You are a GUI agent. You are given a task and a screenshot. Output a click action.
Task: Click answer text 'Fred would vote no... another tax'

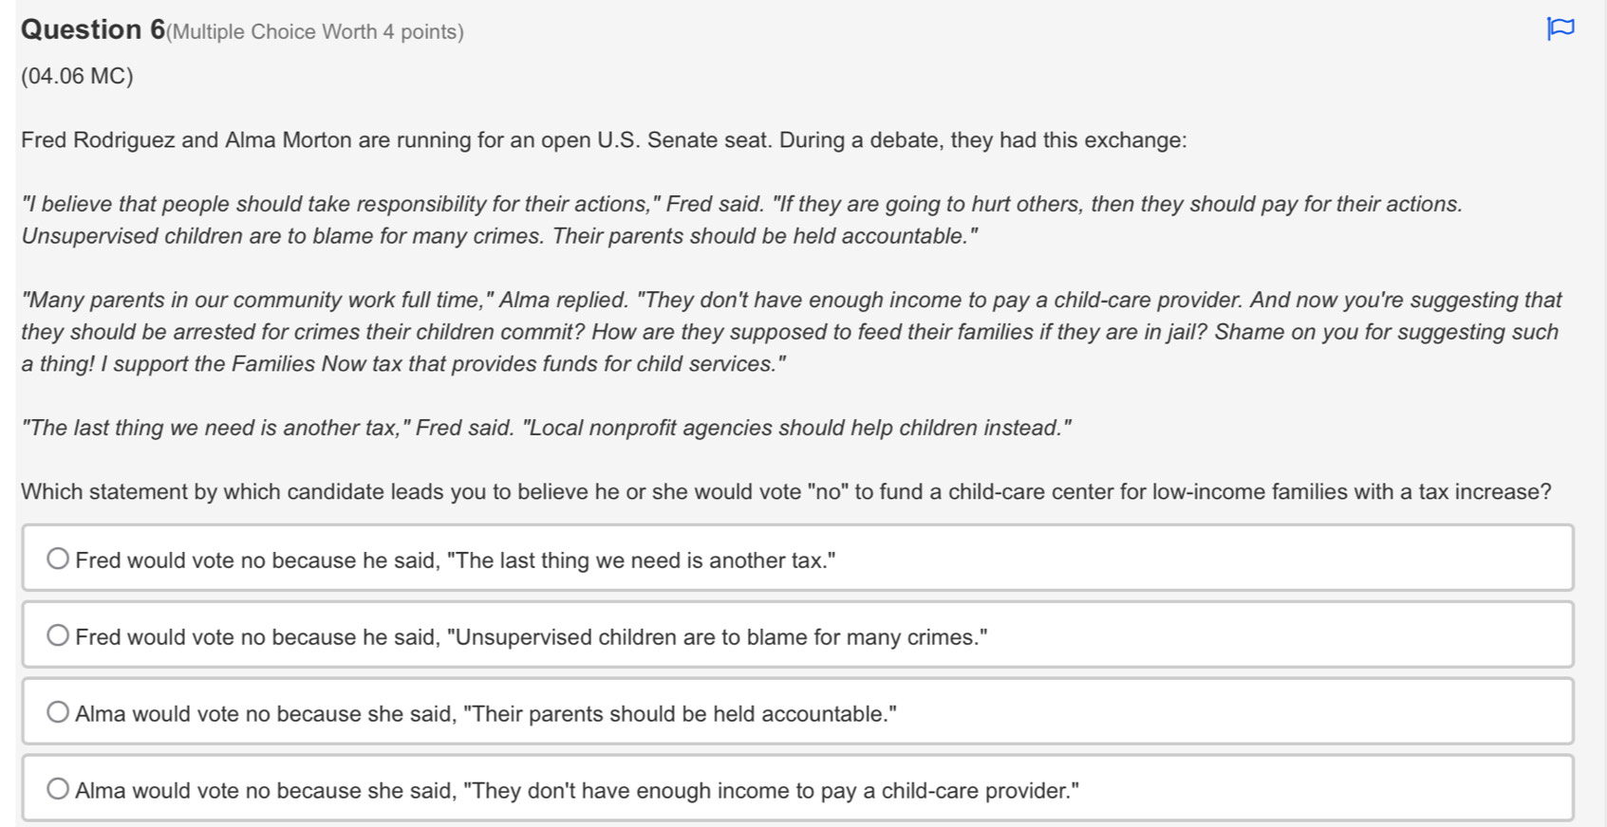point(456,561)
